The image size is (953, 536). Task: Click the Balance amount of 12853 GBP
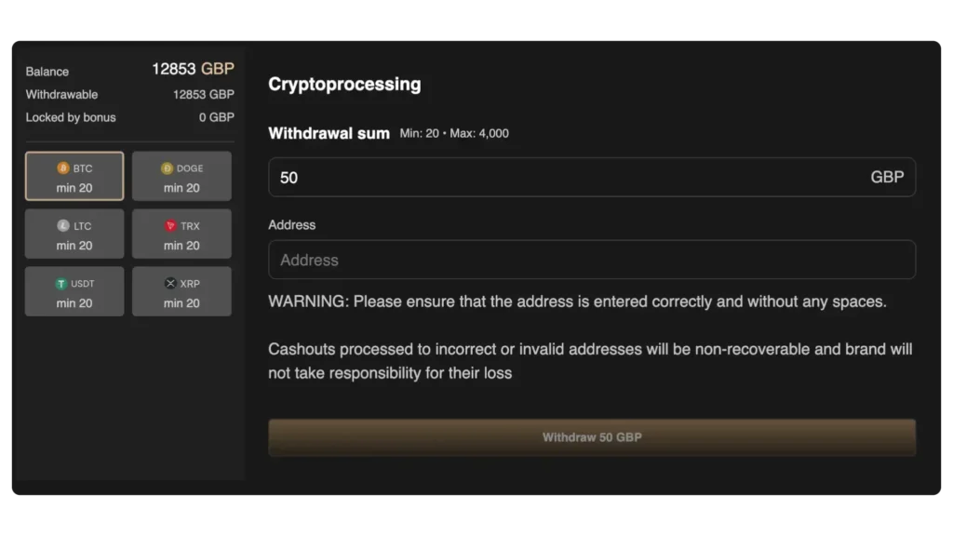193,69
